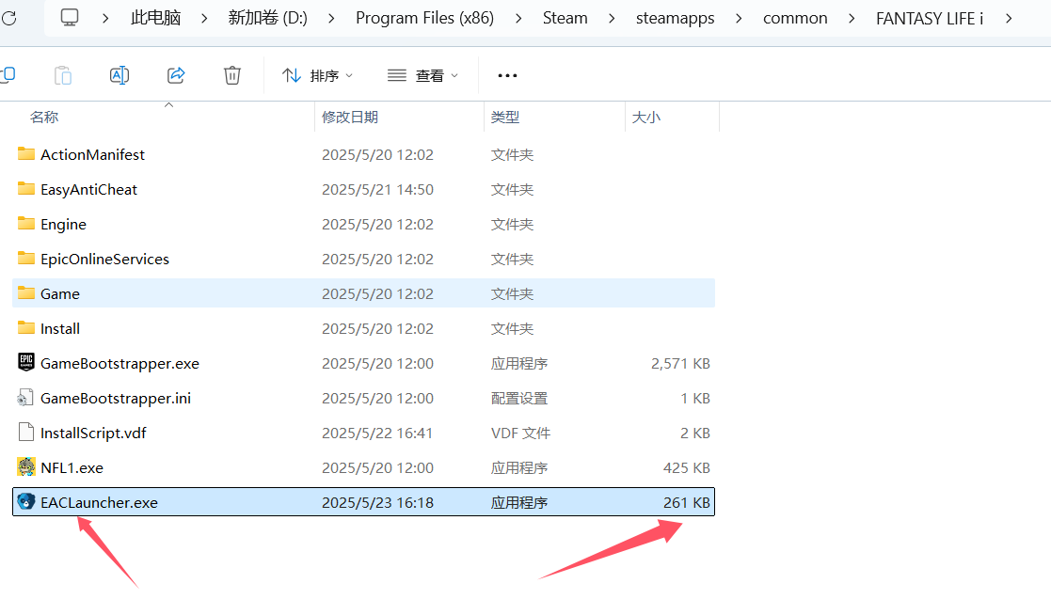Screen dimensions: 1051x615
Task: Click the paste clipboard toolbar icon
Action: [x=63, y=75]
